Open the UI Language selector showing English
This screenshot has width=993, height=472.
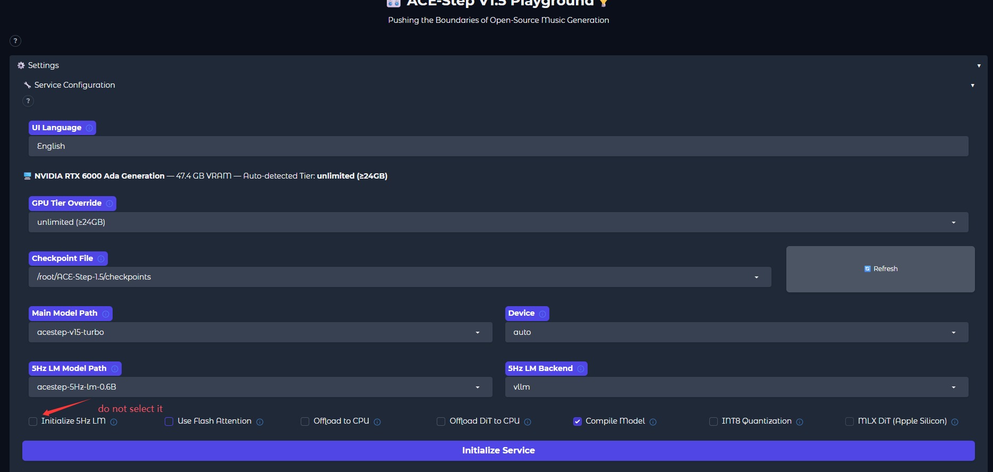click(498, 146)
